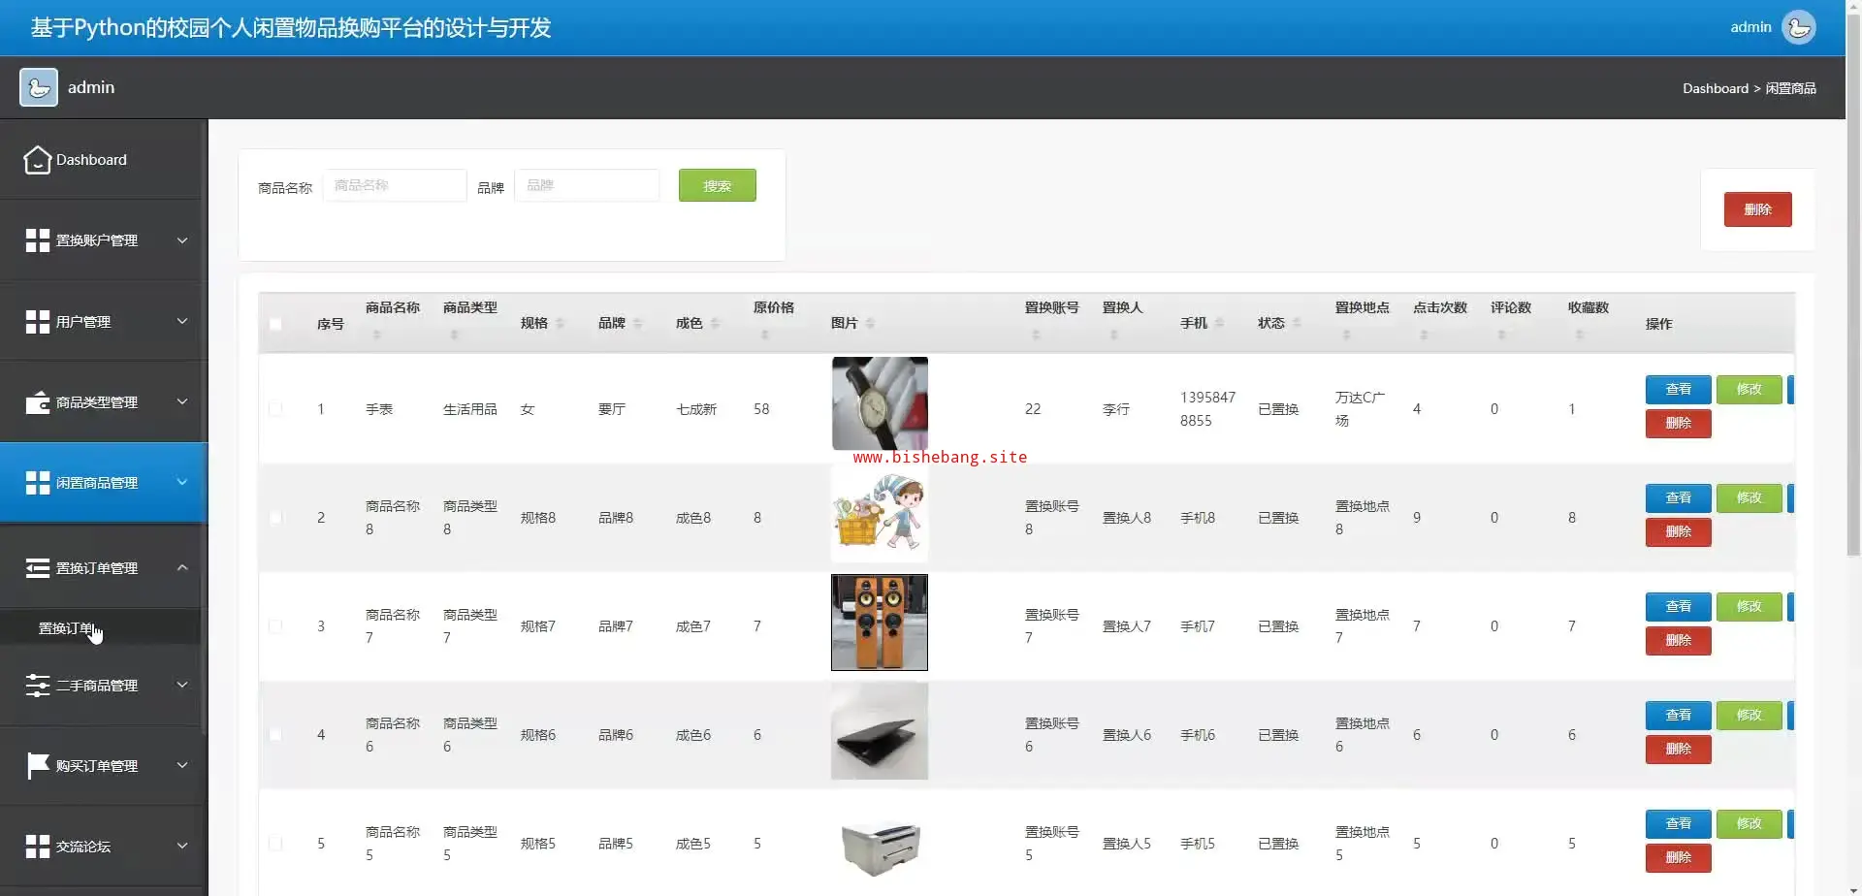1862x896 pixels.
Task: Click the page vertical scrollbar
Action: 1853,291
